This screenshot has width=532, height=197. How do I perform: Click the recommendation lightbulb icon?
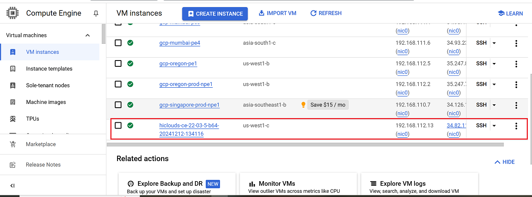304,105
